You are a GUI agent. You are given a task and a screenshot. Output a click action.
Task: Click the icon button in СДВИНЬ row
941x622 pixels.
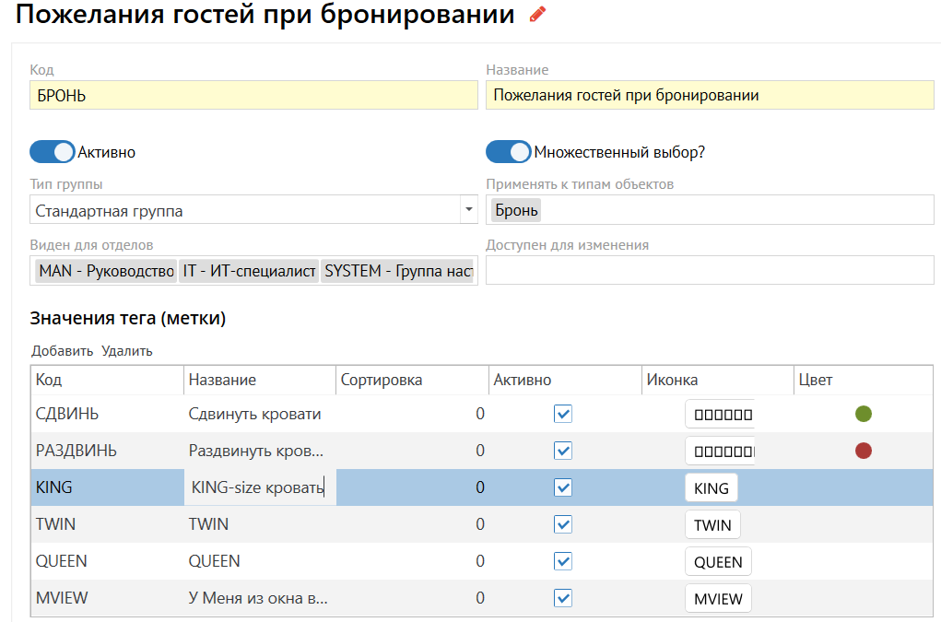(720, 415)
